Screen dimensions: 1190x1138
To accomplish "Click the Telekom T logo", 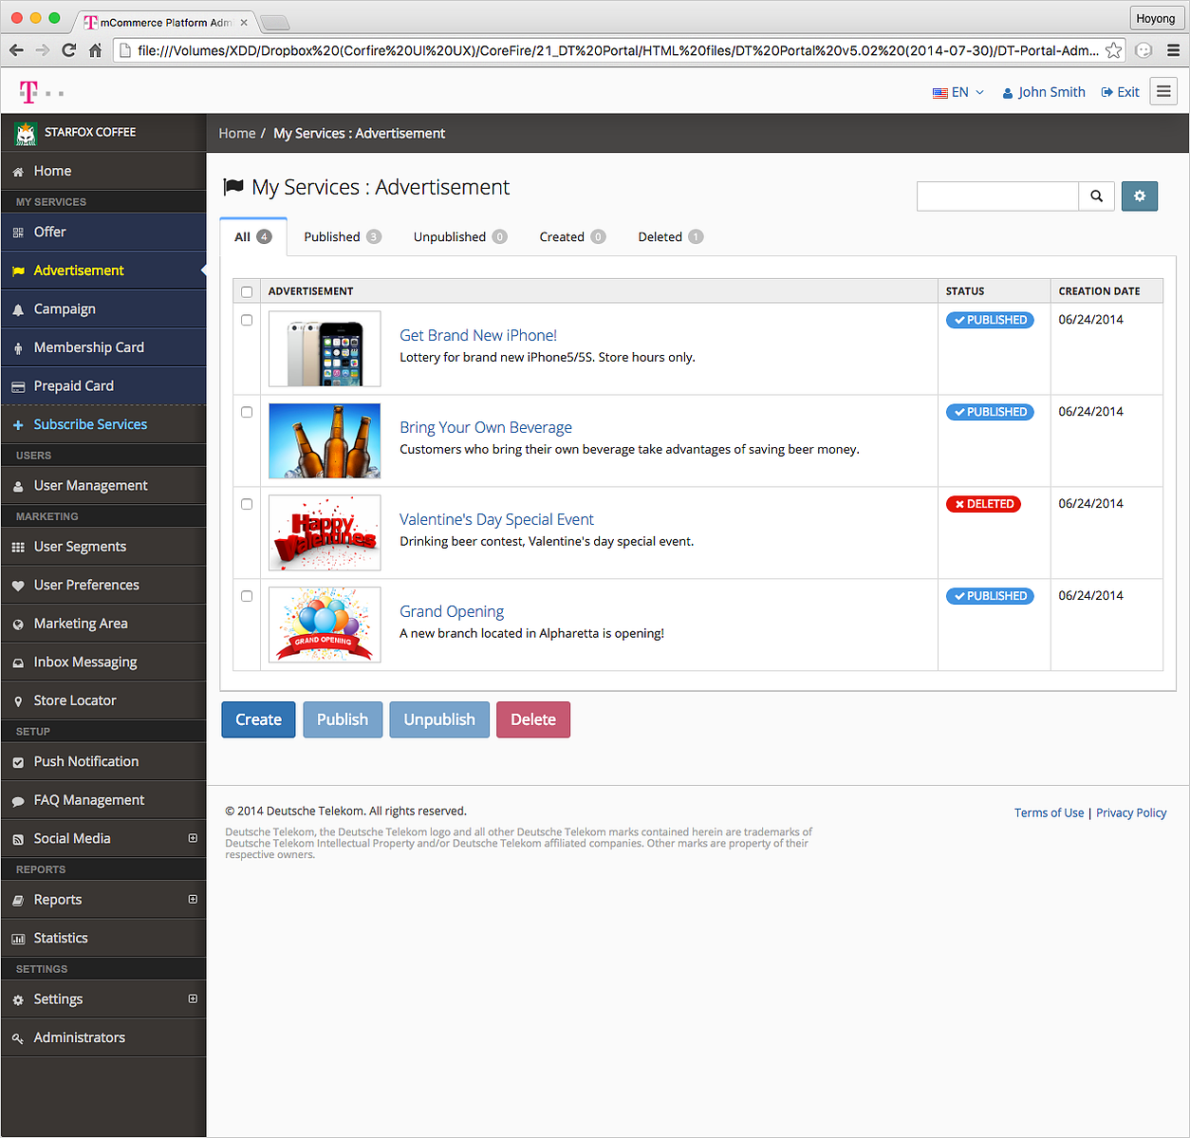I will coord(29,91).
